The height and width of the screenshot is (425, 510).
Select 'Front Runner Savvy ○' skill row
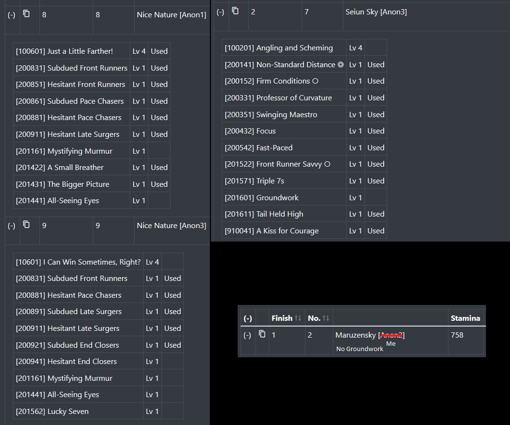[304, 164]
